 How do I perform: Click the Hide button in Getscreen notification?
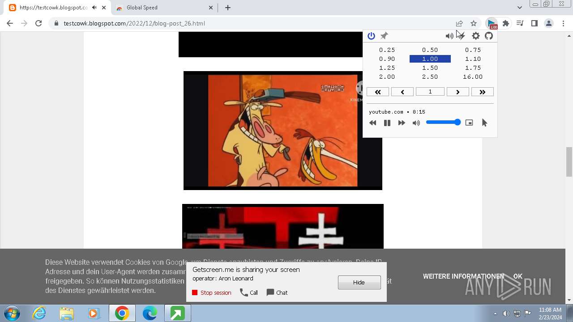point(359,282)
